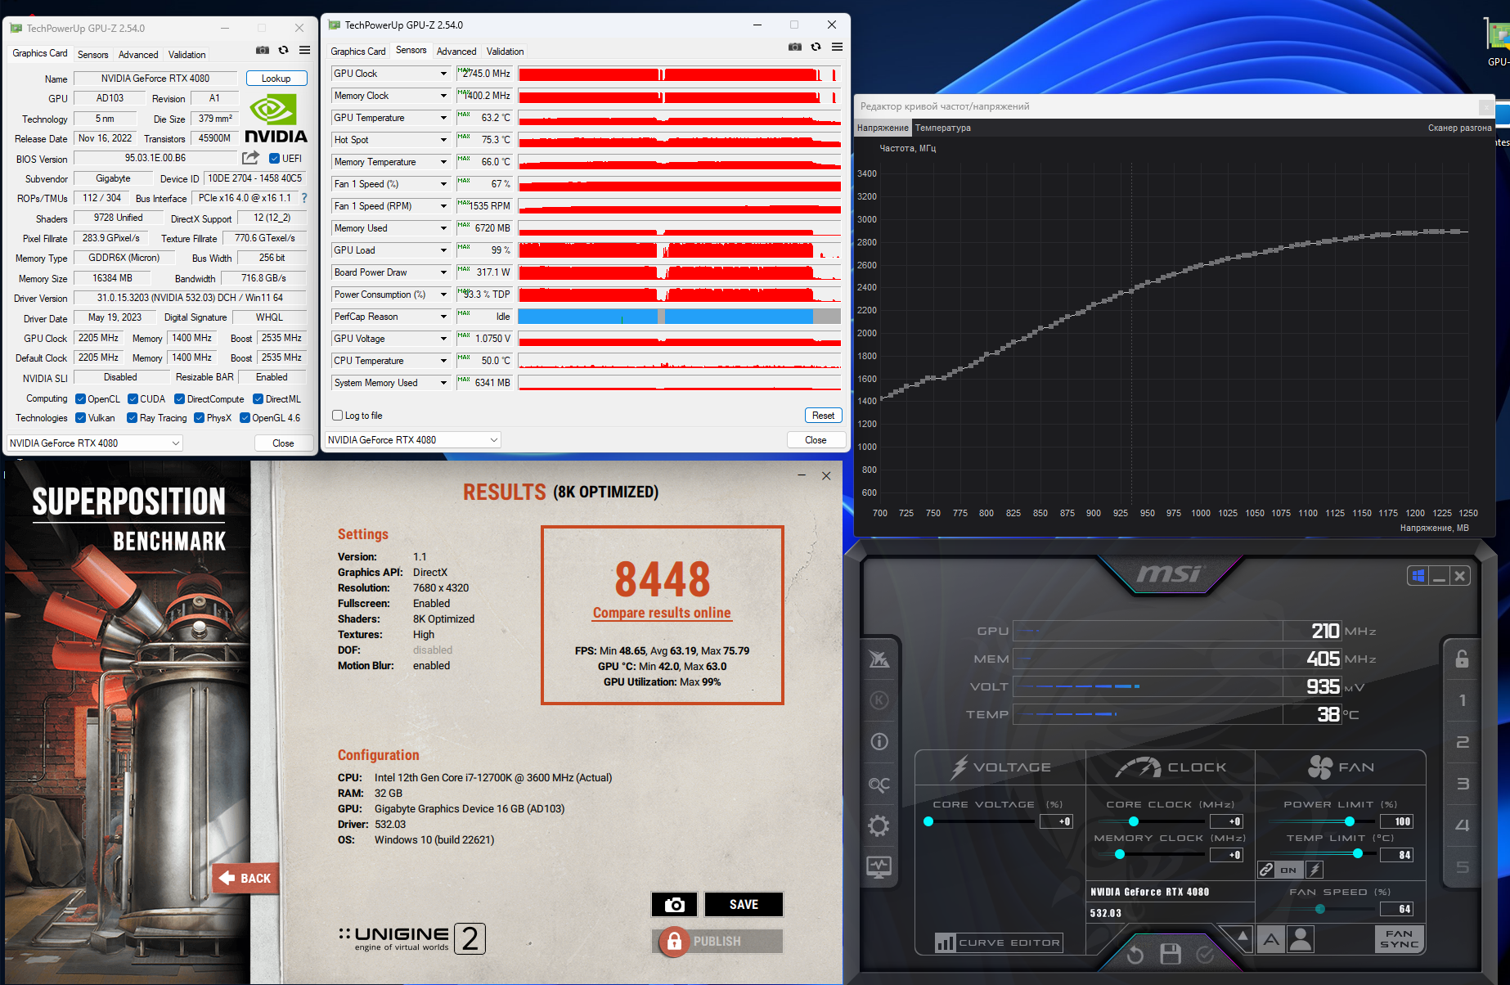
Task: Open Bus Interface help question mark
Action: pos(304,198)
